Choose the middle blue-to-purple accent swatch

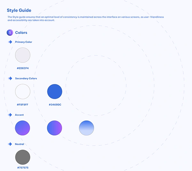point(55,128)
